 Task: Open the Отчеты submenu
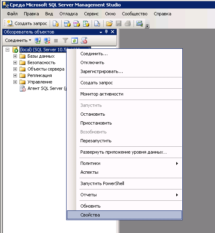tap(124, 195)
